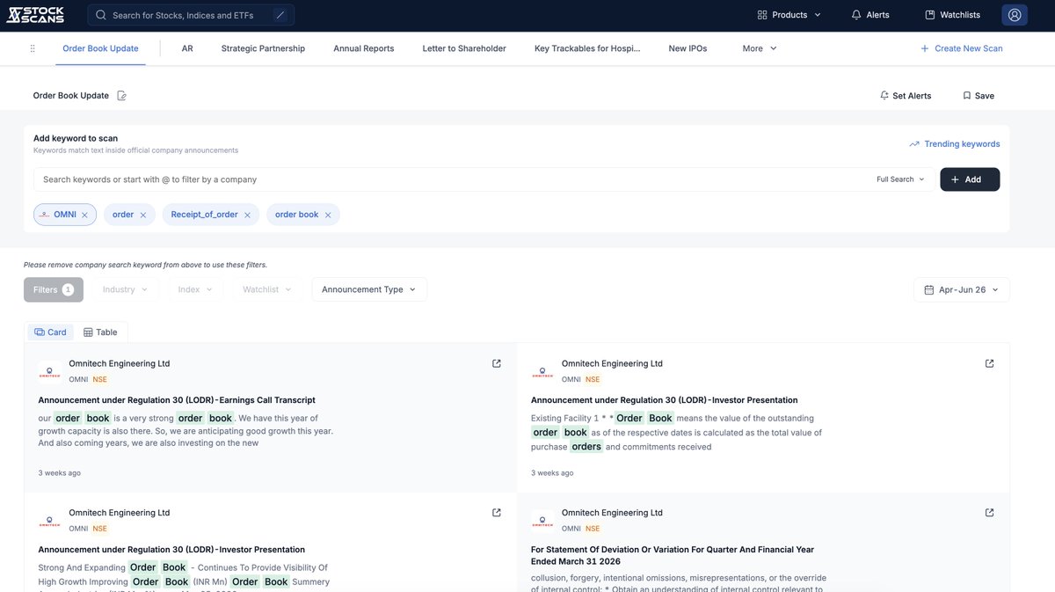Image resolution: width=1055 pixels, height=592 pixels.
Task: Switch to the Order Book Update tab
Action: pyautogui.click(x=100, y=48)
